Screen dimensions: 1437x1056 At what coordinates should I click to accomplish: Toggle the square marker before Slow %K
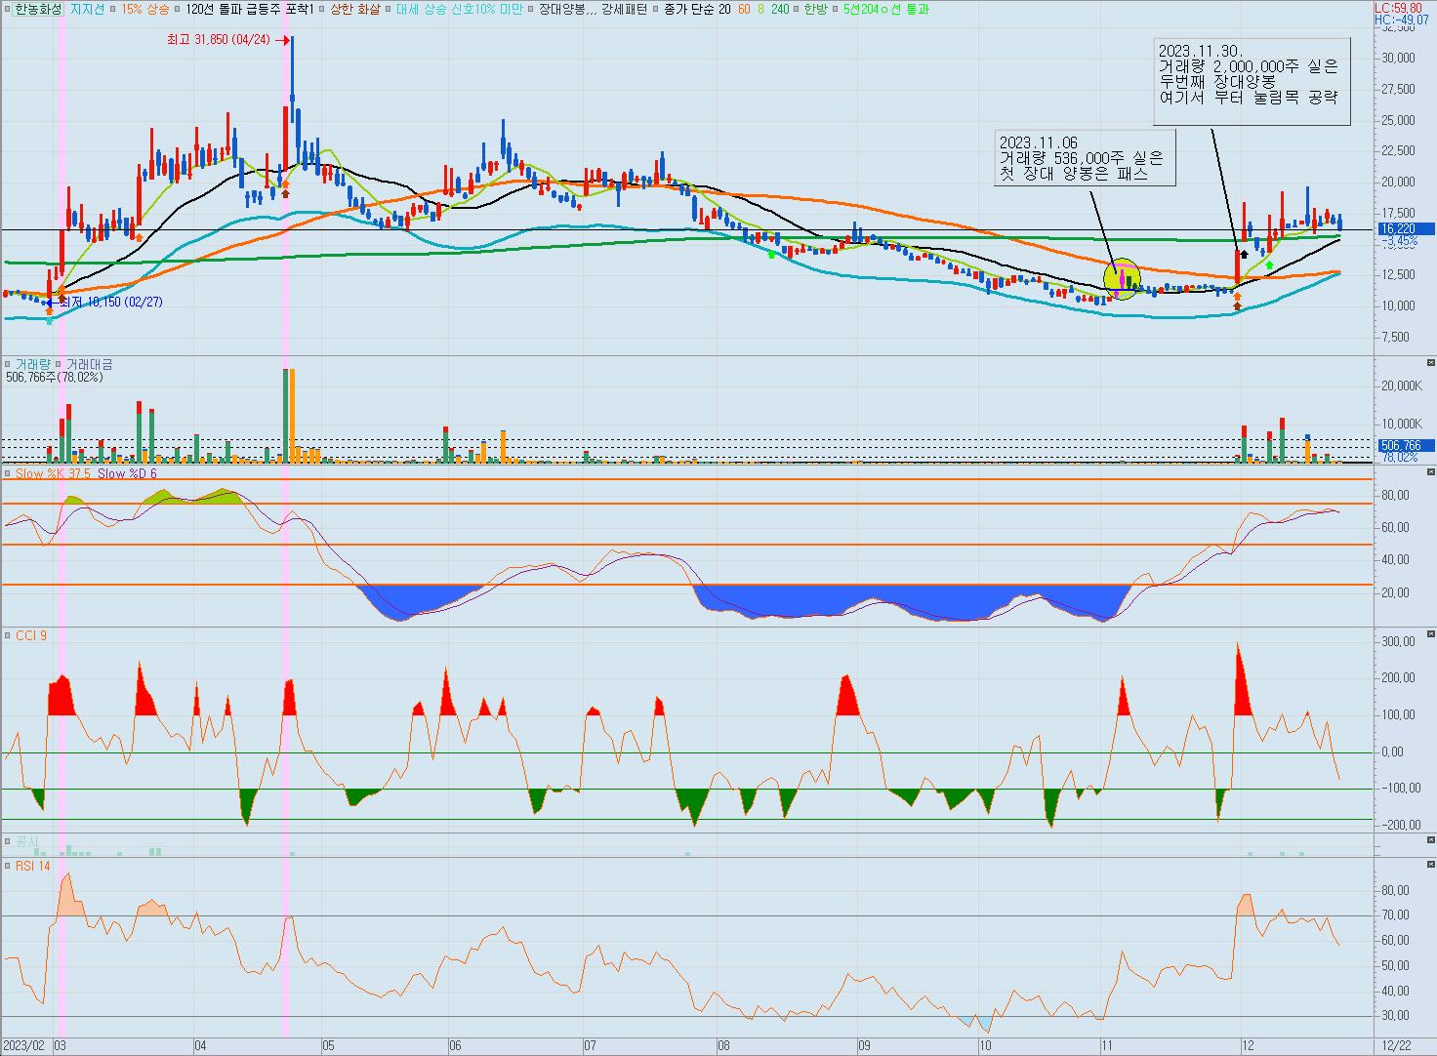(x=8, y=473)
